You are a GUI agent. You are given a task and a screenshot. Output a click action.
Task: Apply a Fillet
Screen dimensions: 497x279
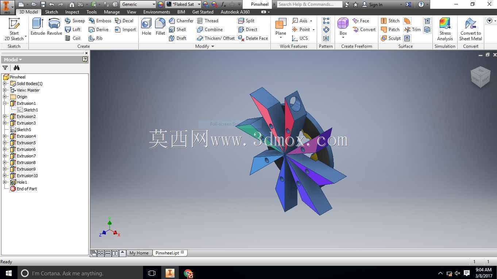point(160,27)
